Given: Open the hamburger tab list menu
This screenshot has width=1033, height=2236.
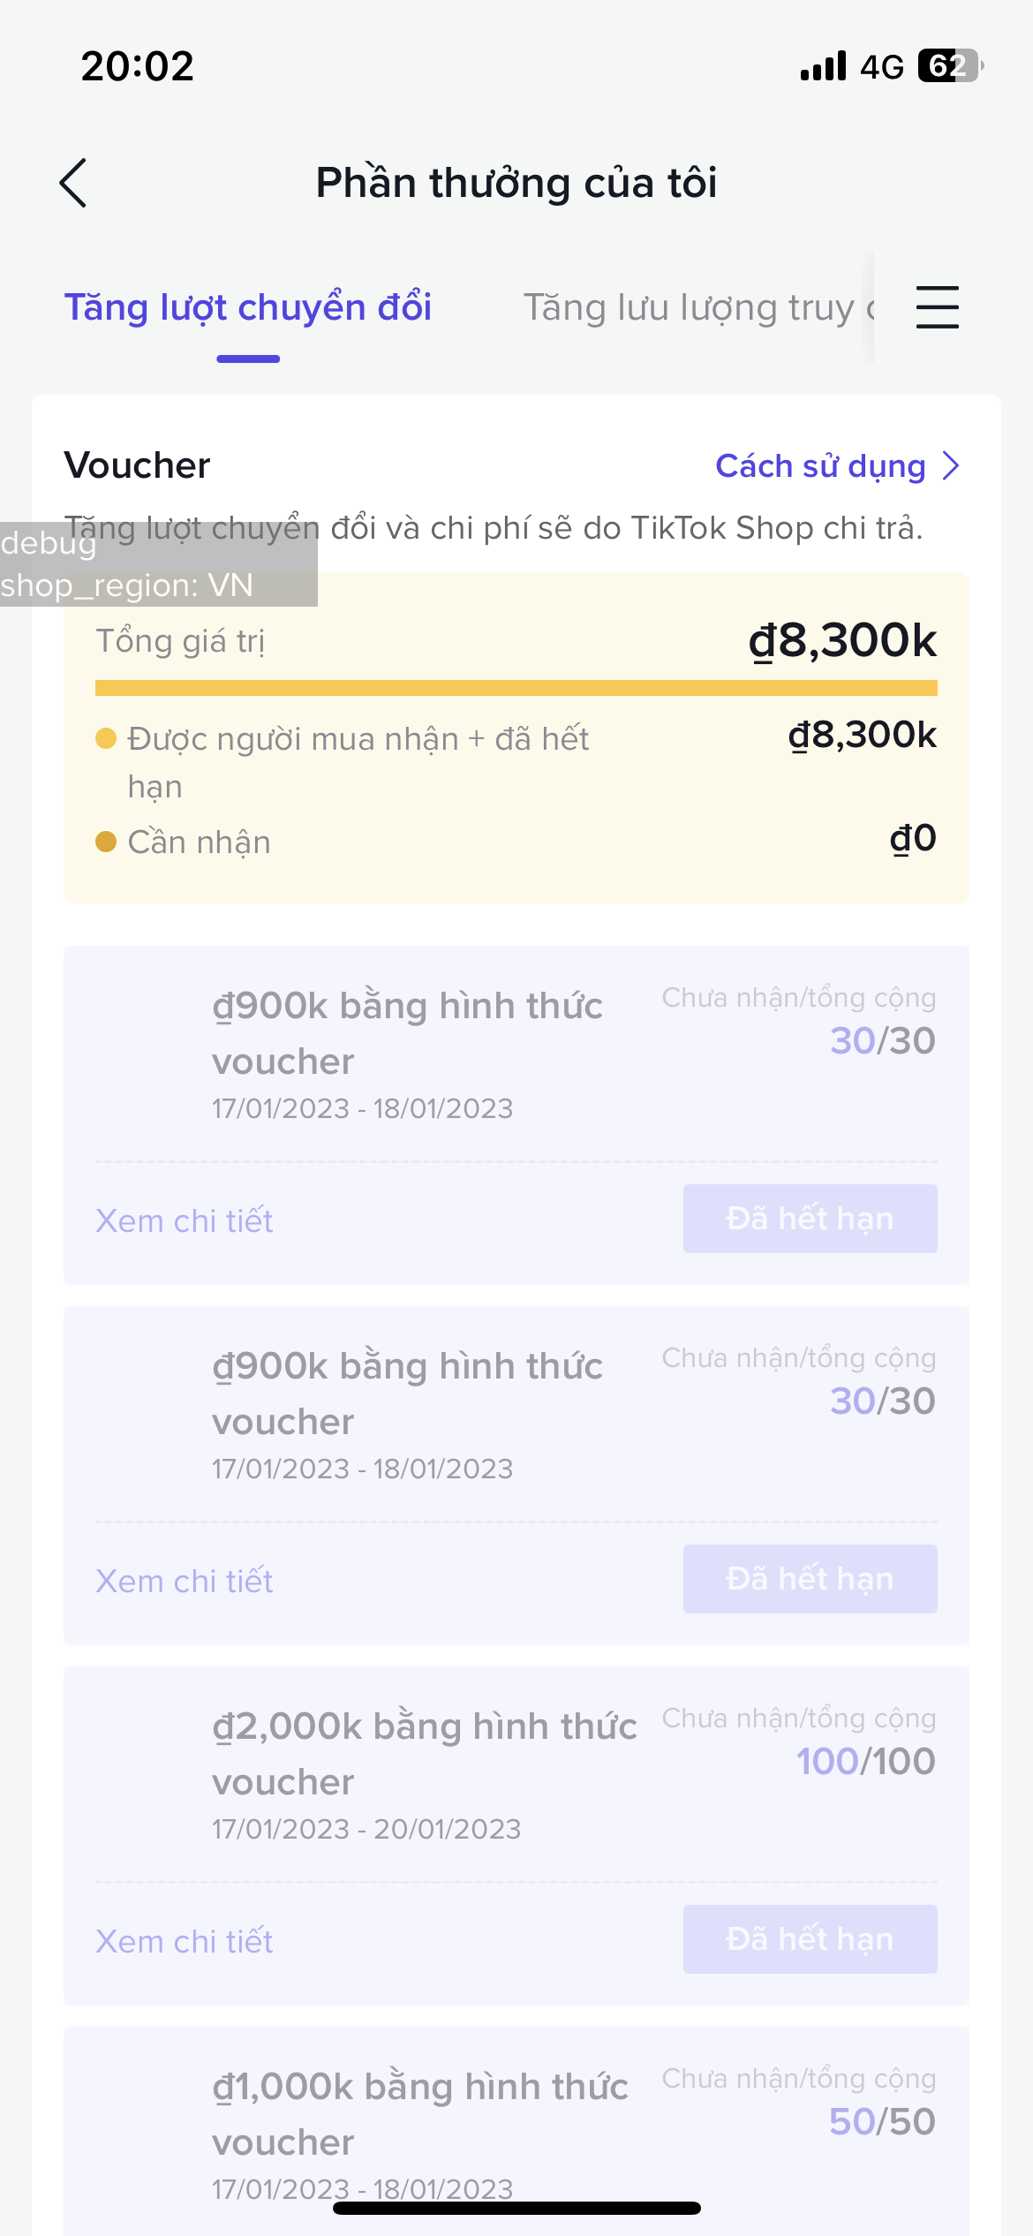Looking at the screenshot, I should point(937,307).
